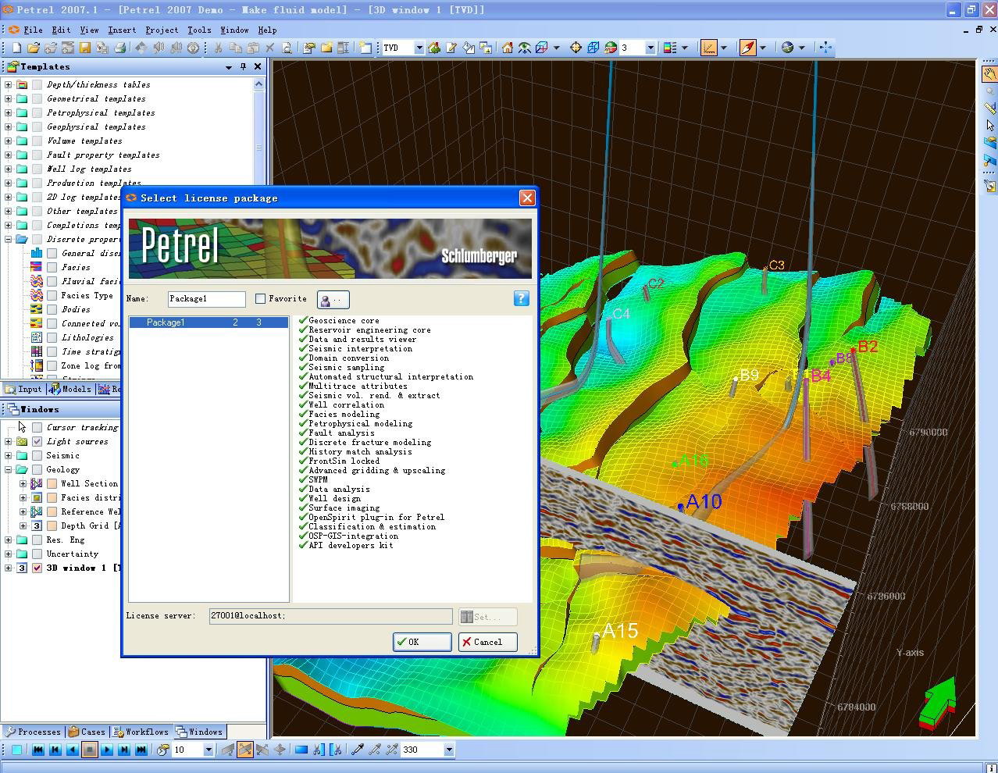Click the Save project floppy icon
Image resolution: width=998 pixels, height=773 pixels.
click(85, 48)
